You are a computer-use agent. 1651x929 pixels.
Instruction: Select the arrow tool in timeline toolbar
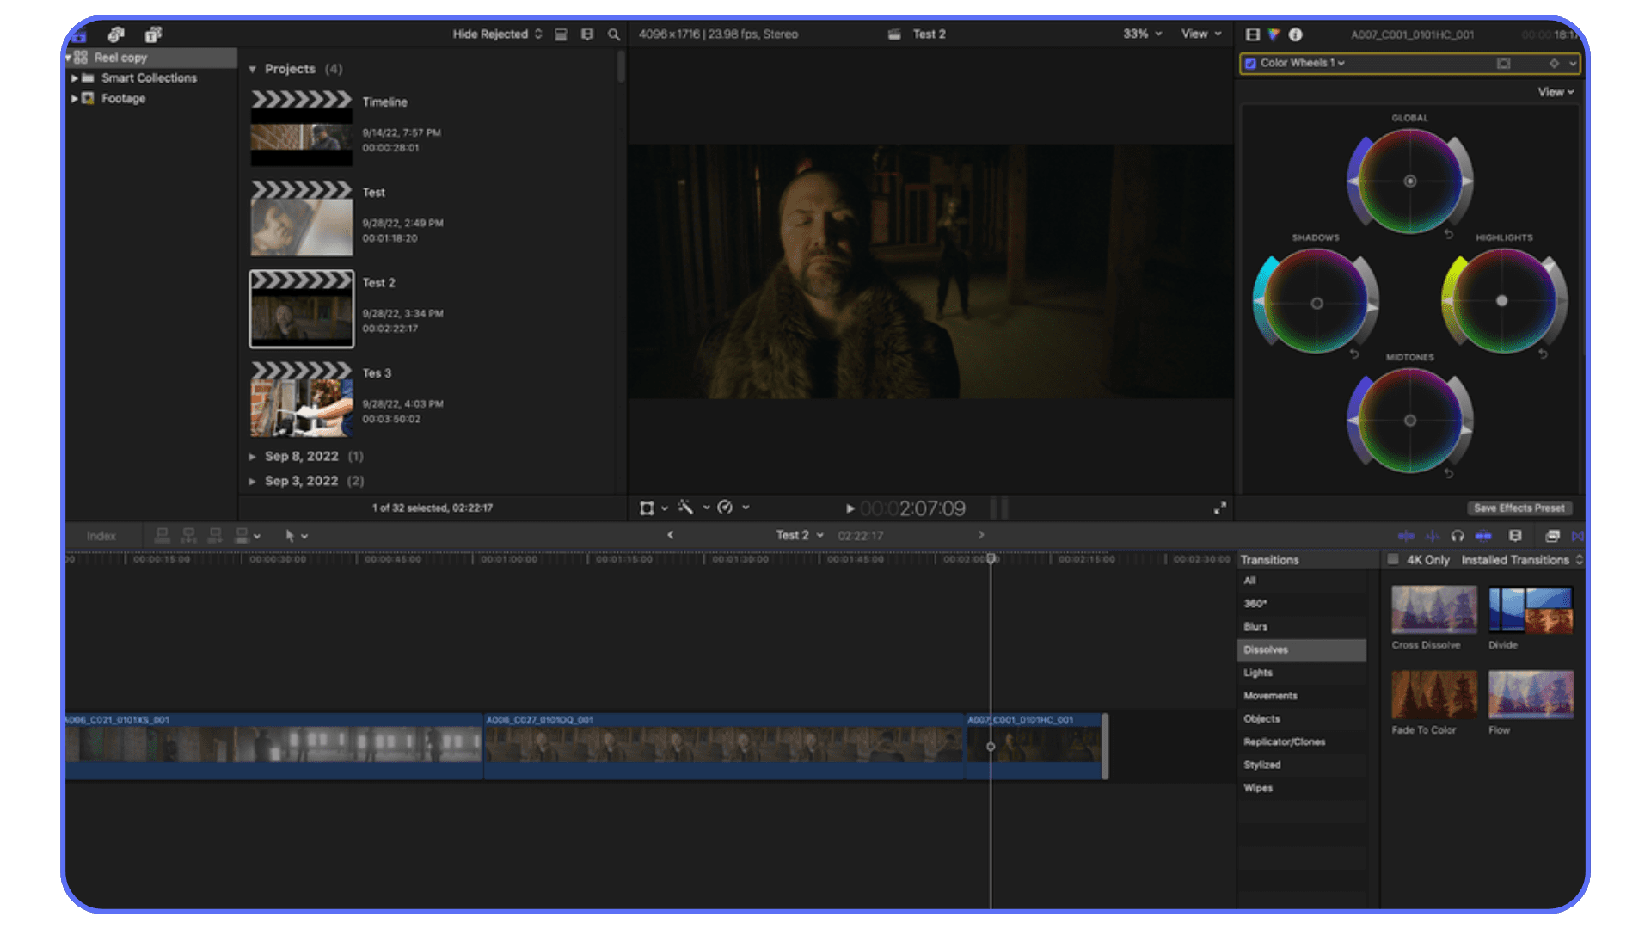tap(290, 536)
